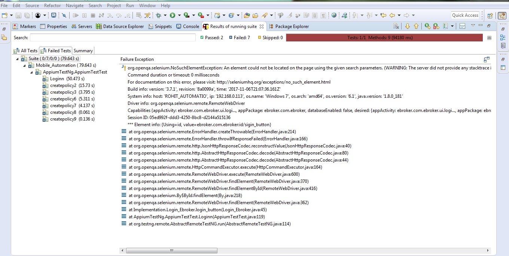Screen dimensions: 509x256
Task: Collapse the Suite root node
Action: (x=17, y=59)
